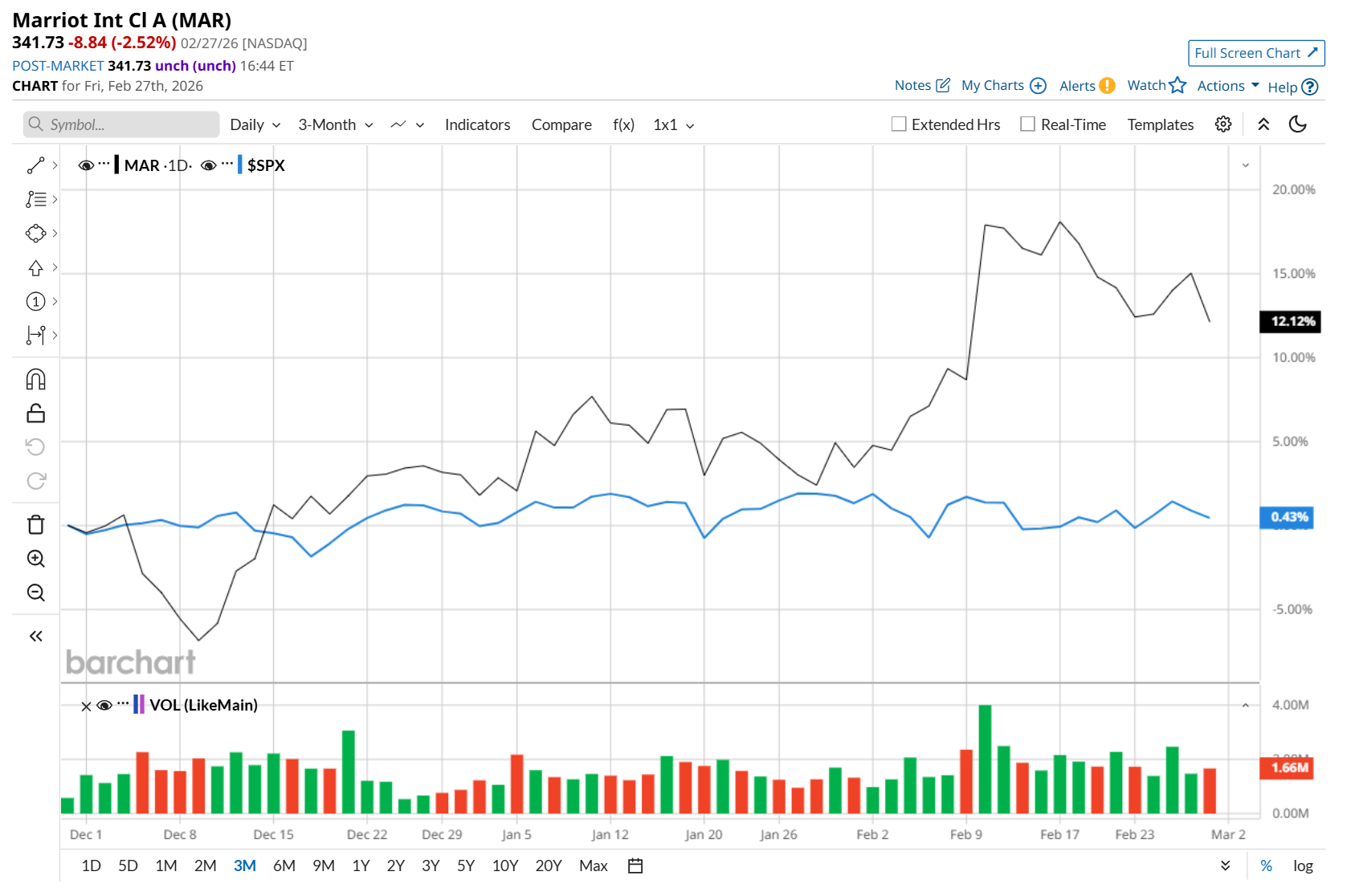Open the custom date range calendar

pyautogui.click(x=635, y=866)
